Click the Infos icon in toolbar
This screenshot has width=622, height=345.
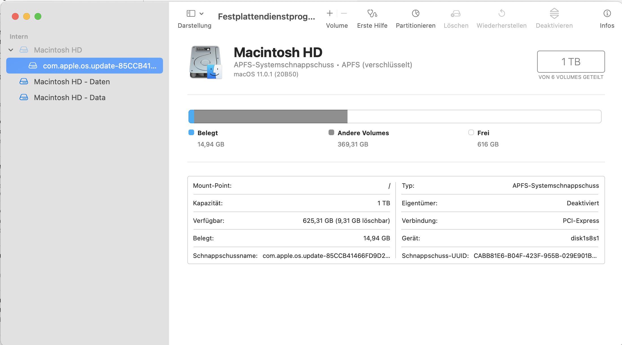pos(607,14)
